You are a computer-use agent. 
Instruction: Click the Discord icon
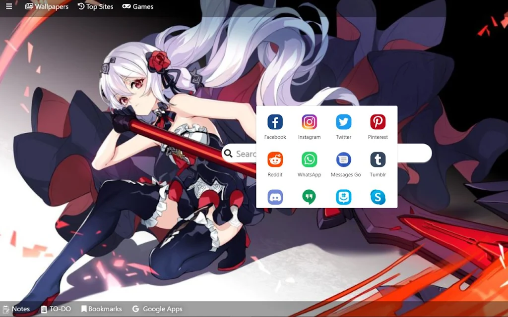click(x=275, y=197)
